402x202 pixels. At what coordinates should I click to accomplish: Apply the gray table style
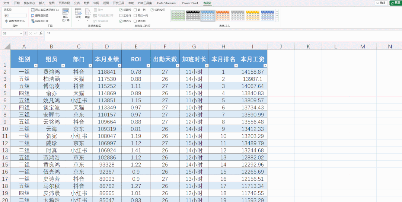237,15
